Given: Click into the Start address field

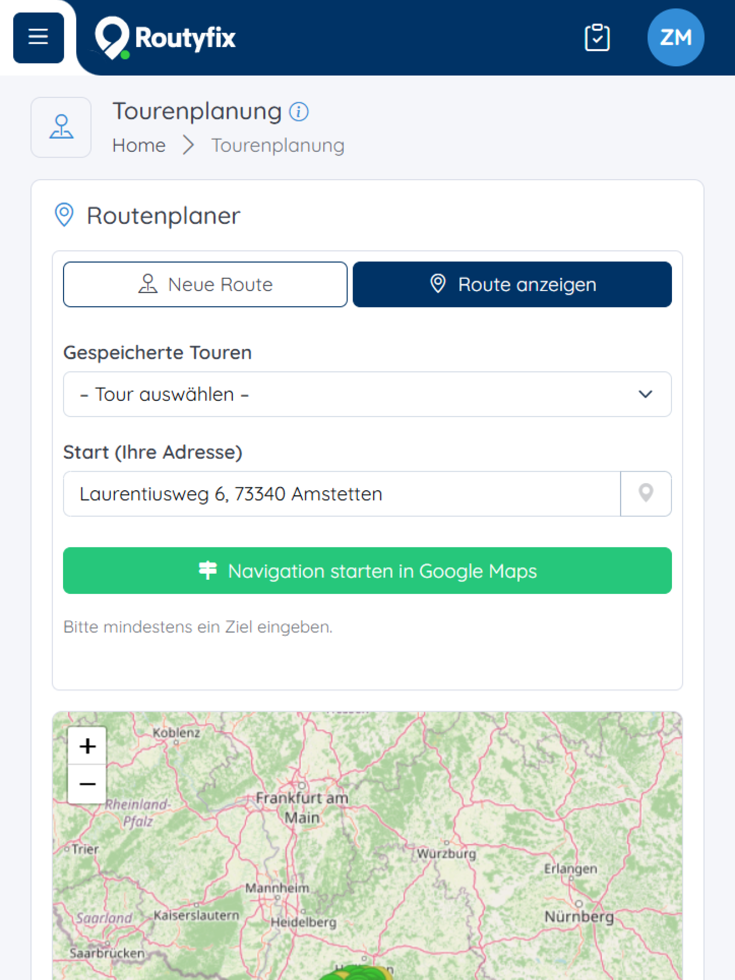Looking at the screenshot, I should (x=342, y=494).
